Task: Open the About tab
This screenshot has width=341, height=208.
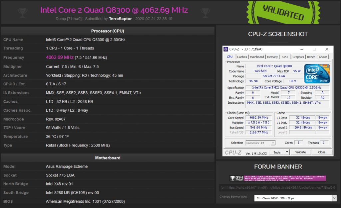Action: click(323, 57)
